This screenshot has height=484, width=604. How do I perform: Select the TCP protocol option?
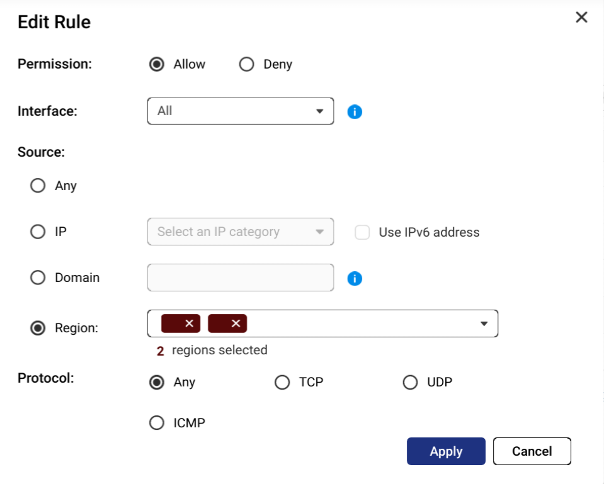point(282,382)
